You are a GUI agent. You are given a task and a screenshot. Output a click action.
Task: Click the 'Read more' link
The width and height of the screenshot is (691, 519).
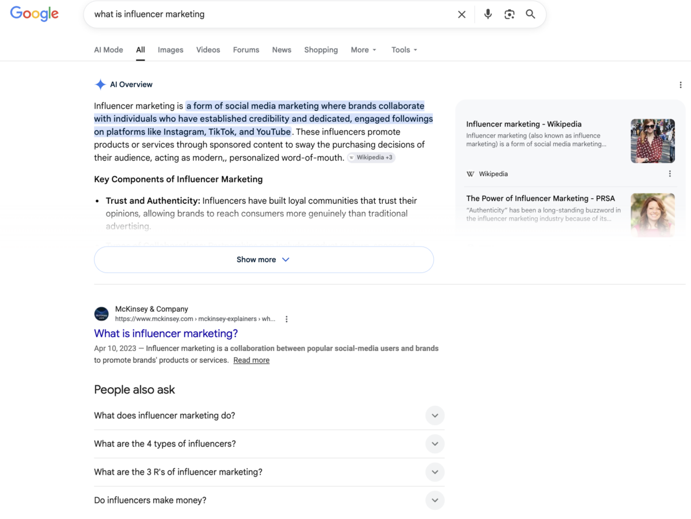pyautogui.click(x=251, y=361)
